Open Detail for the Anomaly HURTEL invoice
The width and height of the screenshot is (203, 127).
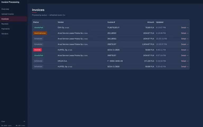tap(184, 50)
